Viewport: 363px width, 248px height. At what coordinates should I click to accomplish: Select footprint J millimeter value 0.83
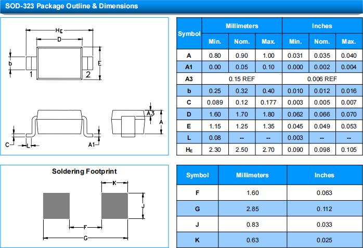click(253, 225)
